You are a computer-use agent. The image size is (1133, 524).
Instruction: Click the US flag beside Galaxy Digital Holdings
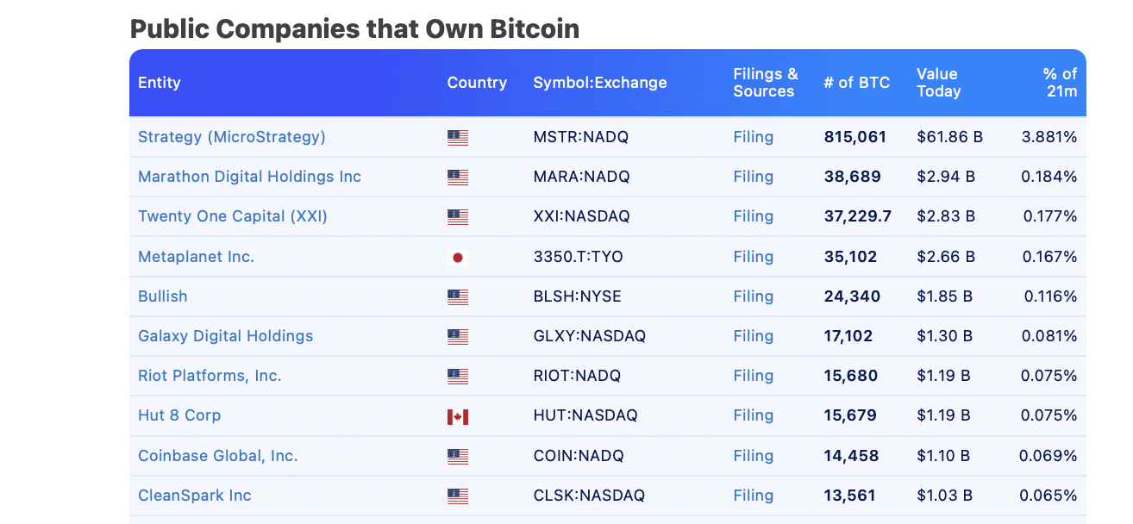457,336
